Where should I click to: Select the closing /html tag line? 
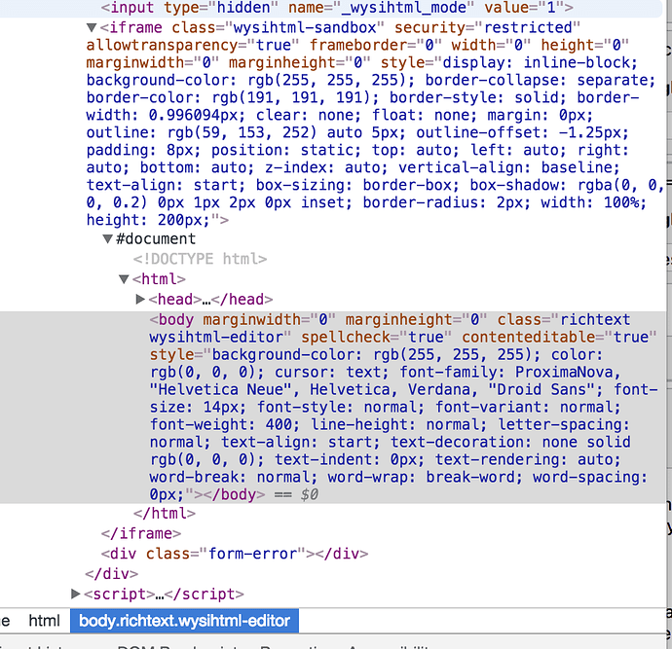pyautogui.click(x=165, y=514)
